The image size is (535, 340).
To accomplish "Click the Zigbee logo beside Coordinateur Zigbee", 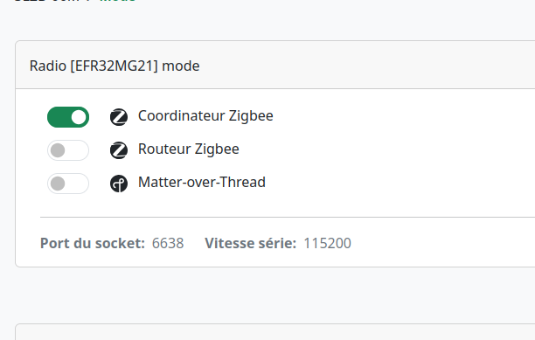I will pos(119,117).
